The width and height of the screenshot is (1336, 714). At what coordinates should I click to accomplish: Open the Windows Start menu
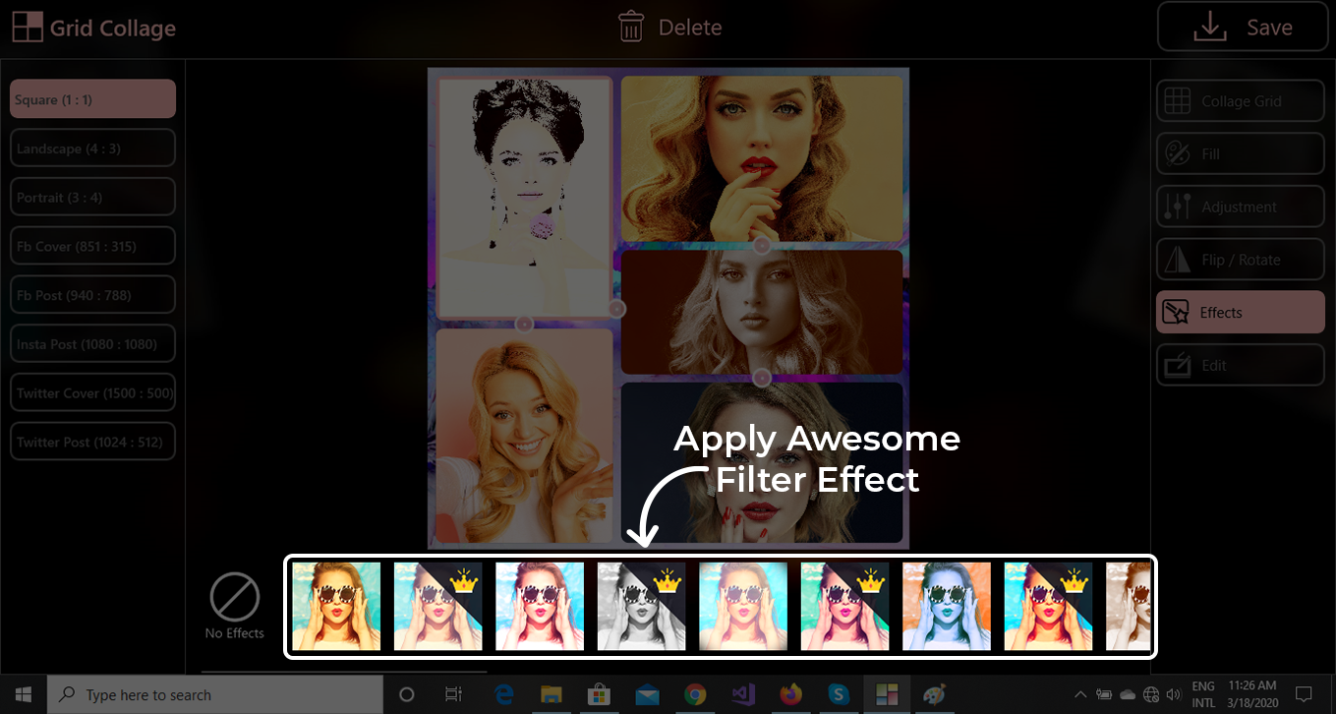point(24,694)
